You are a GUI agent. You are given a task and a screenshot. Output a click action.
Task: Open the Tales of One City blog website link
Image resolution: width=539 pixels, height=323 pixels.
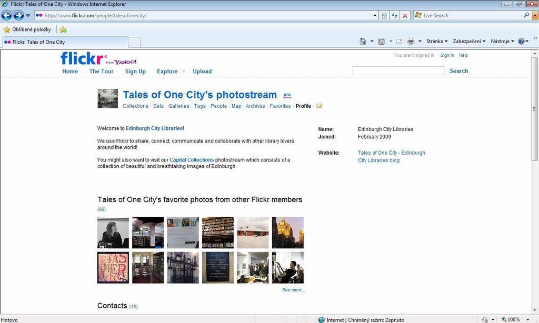(392, 156)
